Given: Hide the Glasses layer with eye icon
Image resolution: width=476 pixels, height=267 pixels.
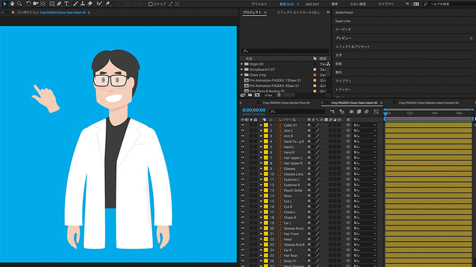Looking at the screenshot, I should 243,169.
